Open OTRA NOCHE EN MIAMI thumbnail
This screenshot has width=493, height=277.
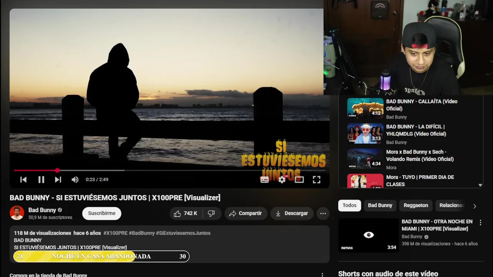369,235
